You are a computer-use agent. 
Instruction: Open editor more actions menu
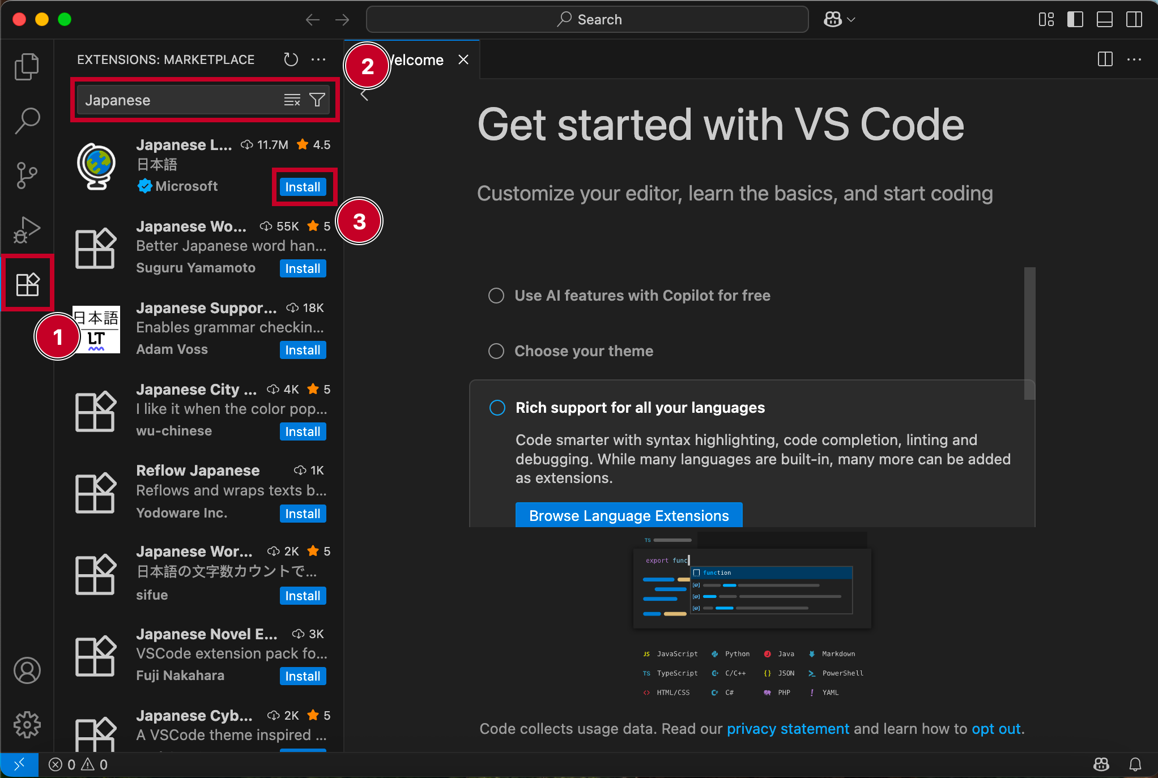[1134, 59]
